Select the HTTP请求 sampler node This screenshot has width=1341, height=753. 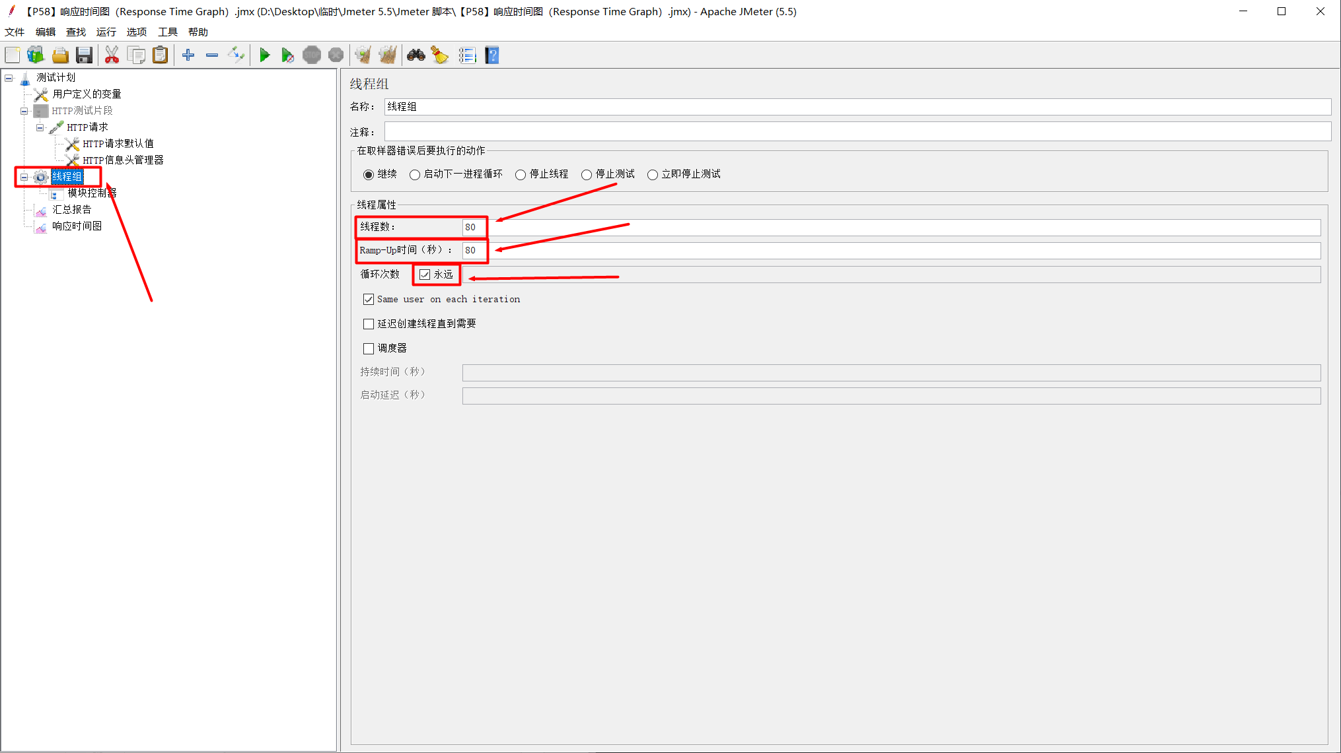click(87, 127)
